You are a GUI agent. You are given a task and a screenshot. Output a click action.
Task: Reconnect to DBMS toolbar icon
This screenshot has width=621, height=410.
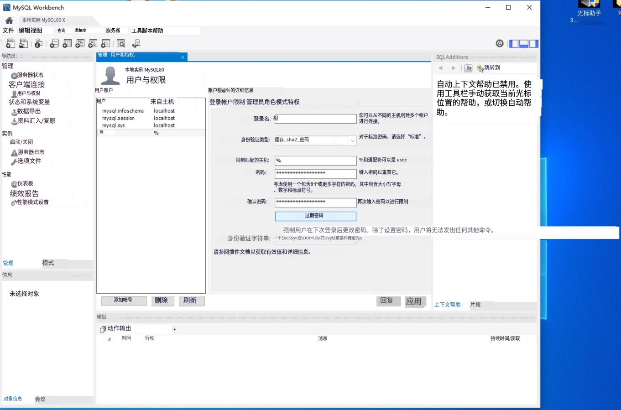pyautogui.click(x=136, y=43)
